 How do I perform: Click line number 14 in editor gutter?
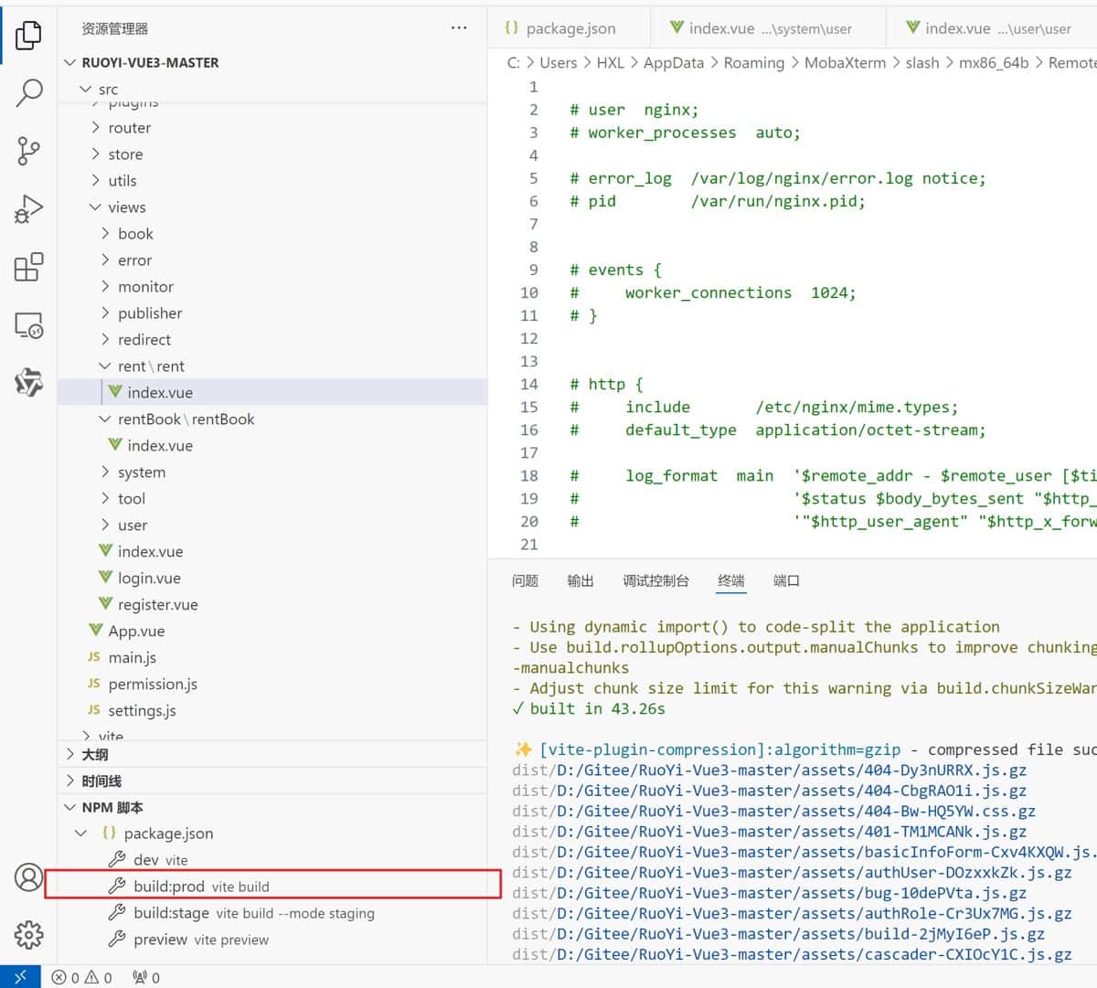[x=528, y=384]
